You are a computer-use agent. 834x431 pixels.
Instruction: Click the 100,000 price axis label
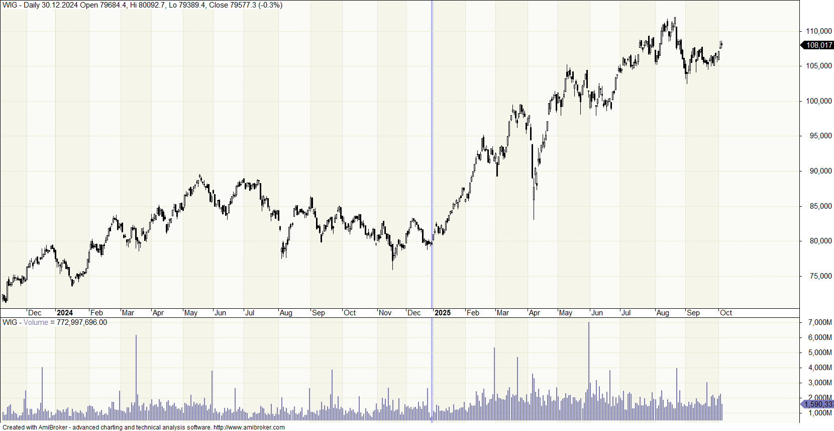point(818,101)
